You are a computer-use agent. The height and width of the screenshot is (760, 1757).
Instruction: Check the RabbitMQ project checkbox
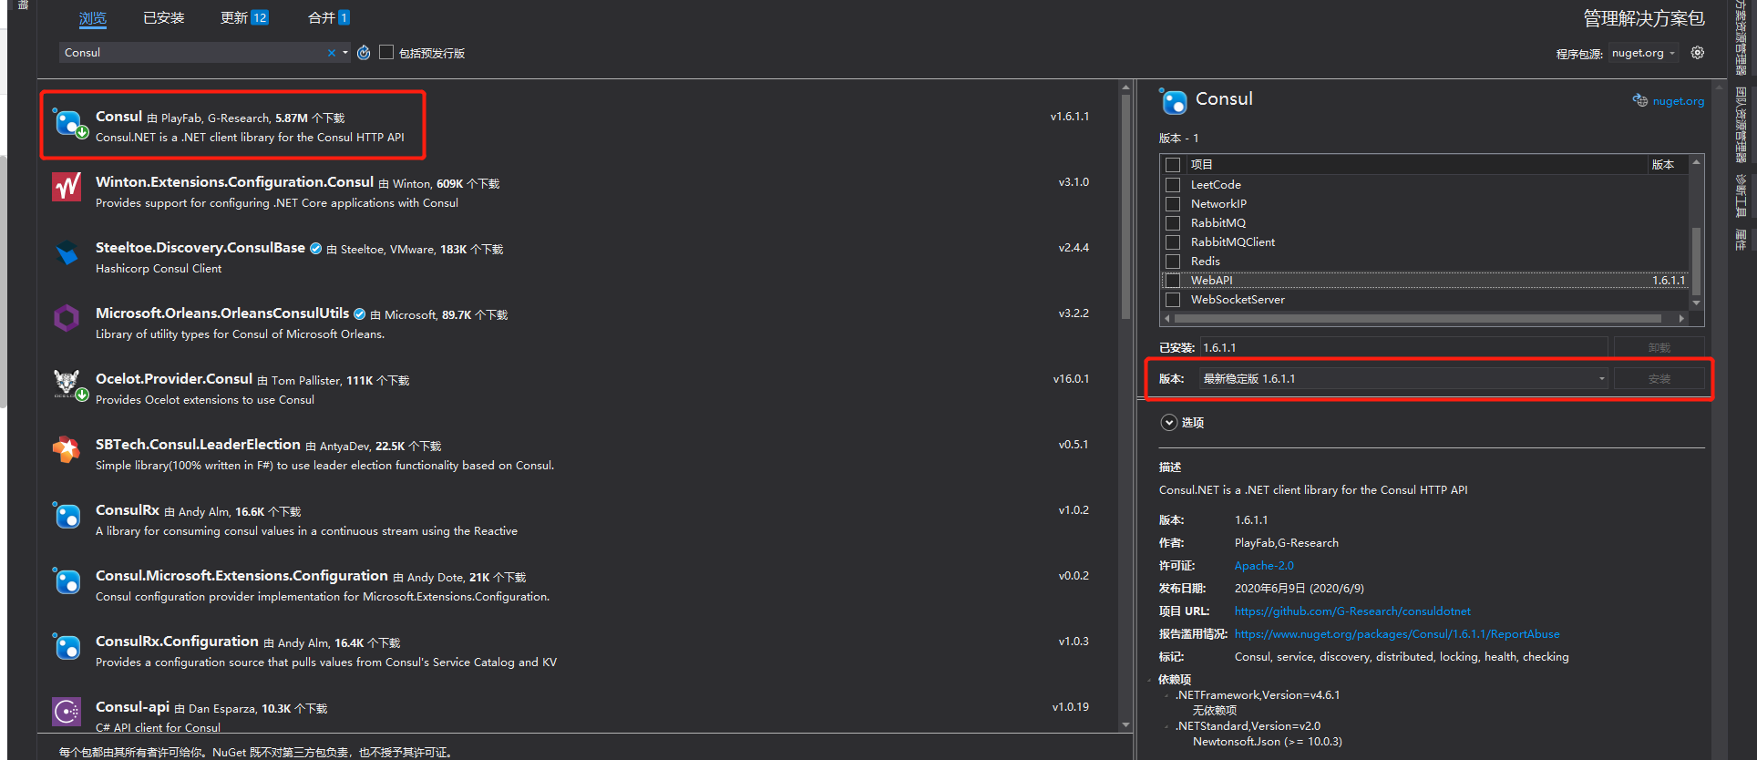[1173, 223]
